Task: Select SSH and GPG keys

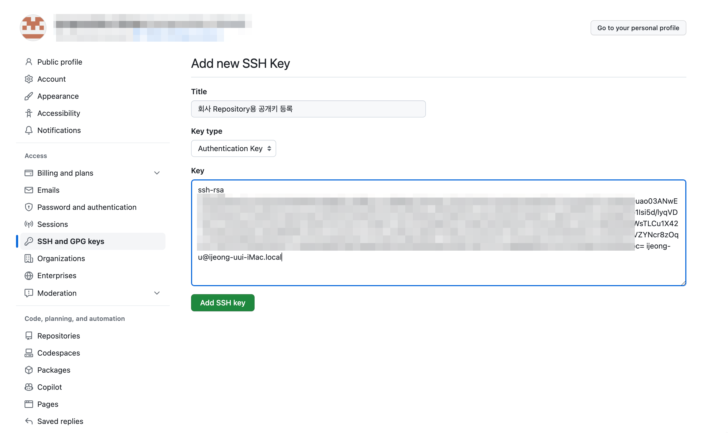Action: (93, 241)
